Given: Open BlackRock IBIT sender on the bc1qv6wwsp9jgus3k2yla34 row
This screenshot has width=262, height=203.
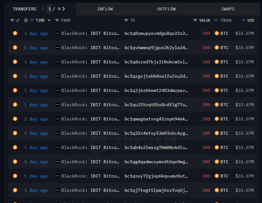Looking at the screenshot, I should 90,48.
